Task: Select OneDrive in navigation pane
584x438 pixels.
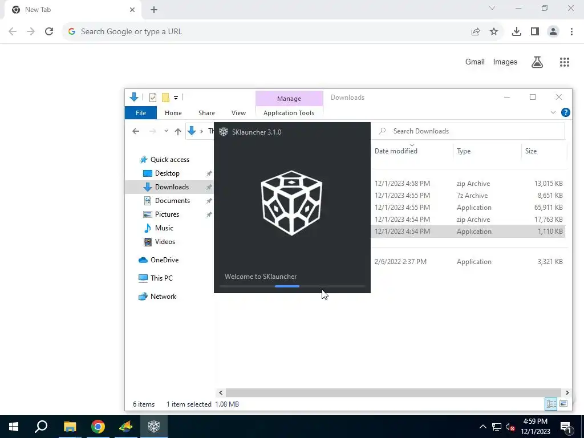Action: coord(164,260)
